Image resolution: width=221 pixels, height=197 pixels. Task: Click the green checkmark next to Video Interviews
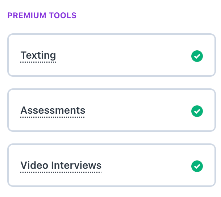[197, 166]
